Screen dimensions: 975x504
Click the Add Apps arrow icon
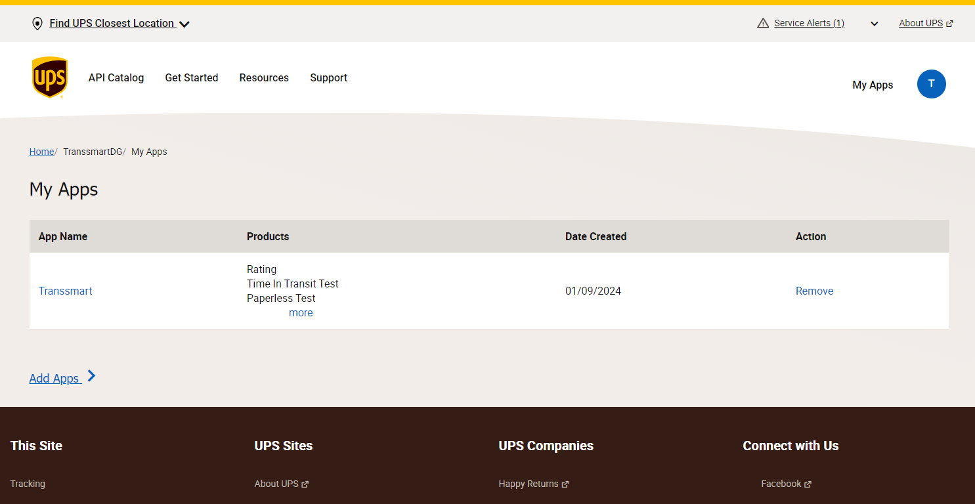click(x=91, y=376)
